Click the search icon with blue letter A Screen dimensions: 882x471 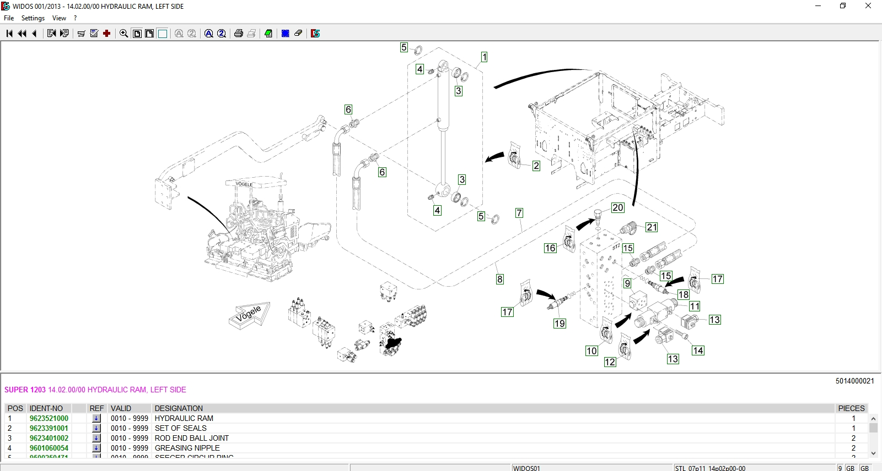point(209,34)
